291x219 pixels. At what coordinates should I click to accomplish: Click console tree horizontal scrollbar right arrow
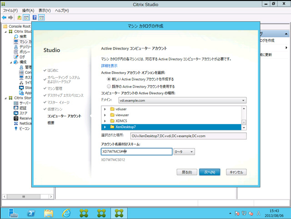(51, 197)
